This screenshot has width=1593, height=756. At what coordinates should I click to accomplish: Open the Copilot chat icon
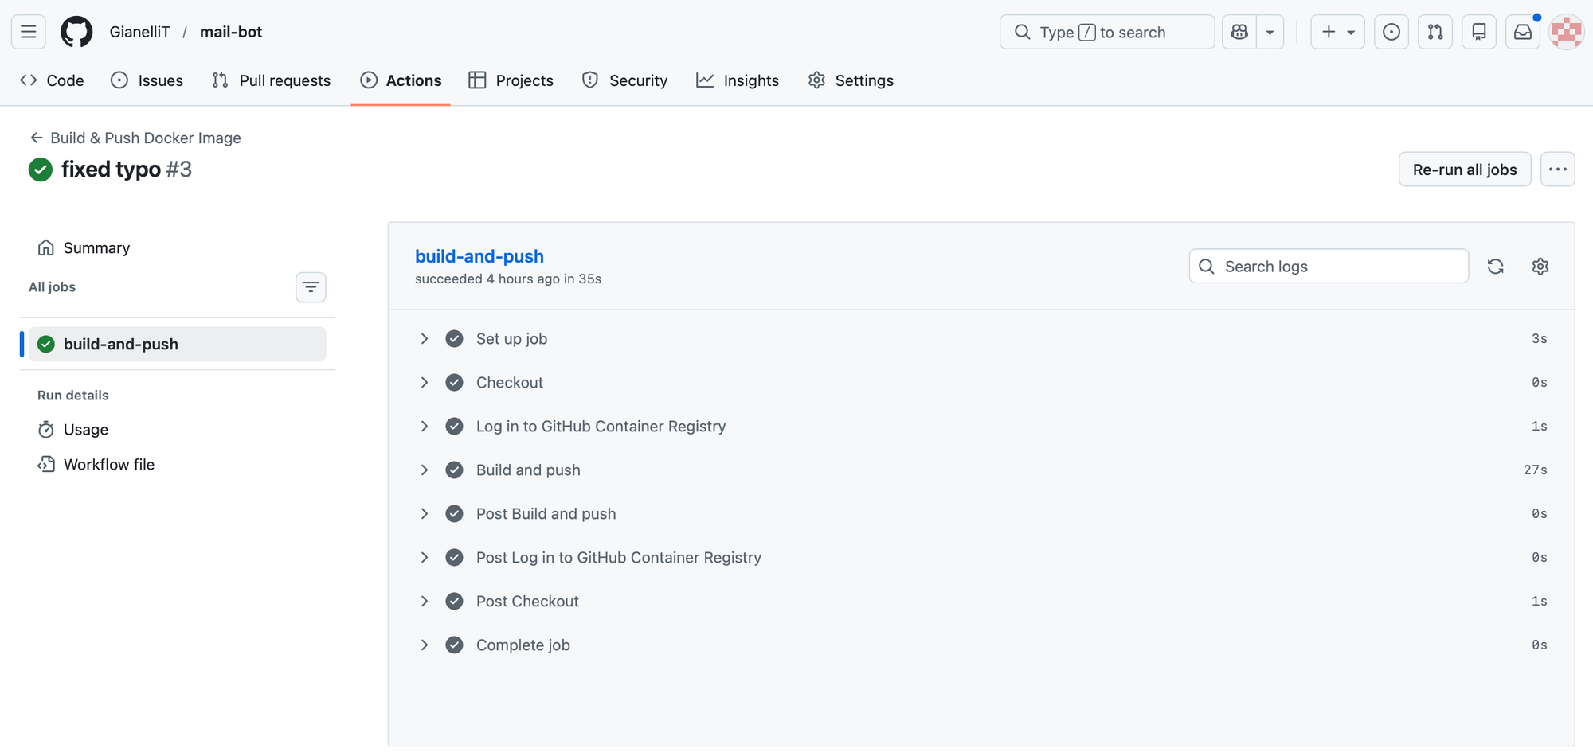click(x=1239, y=32)
